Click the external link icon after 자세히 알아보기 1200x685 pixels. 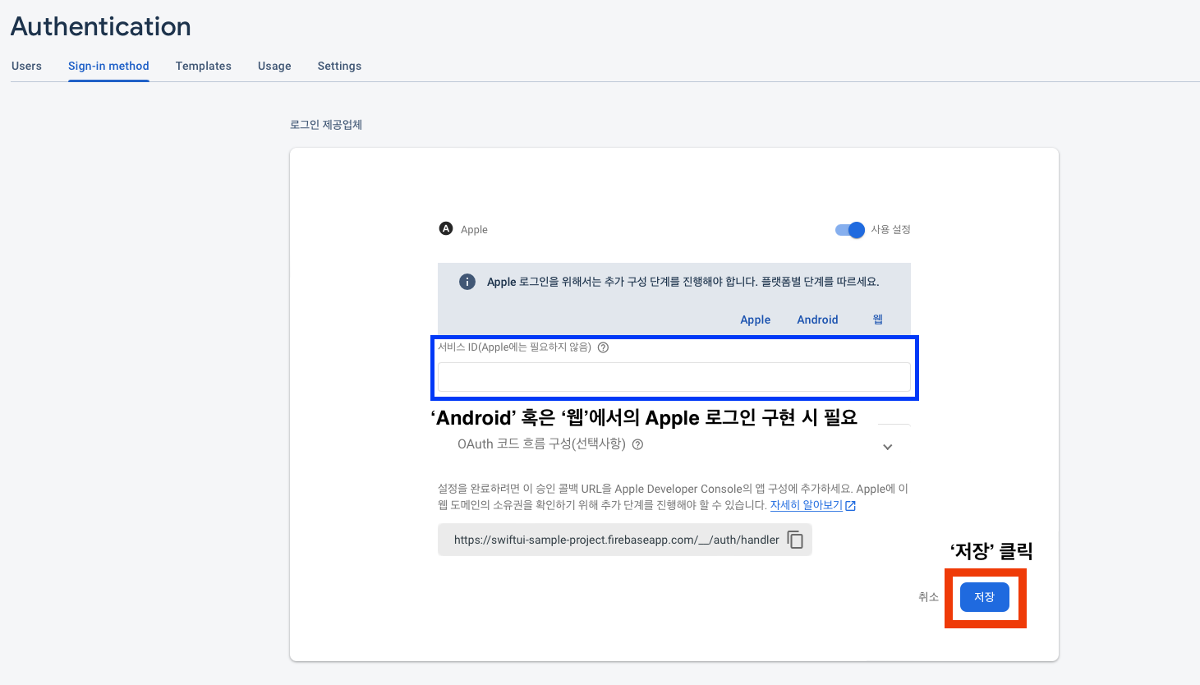pos(851,506)
